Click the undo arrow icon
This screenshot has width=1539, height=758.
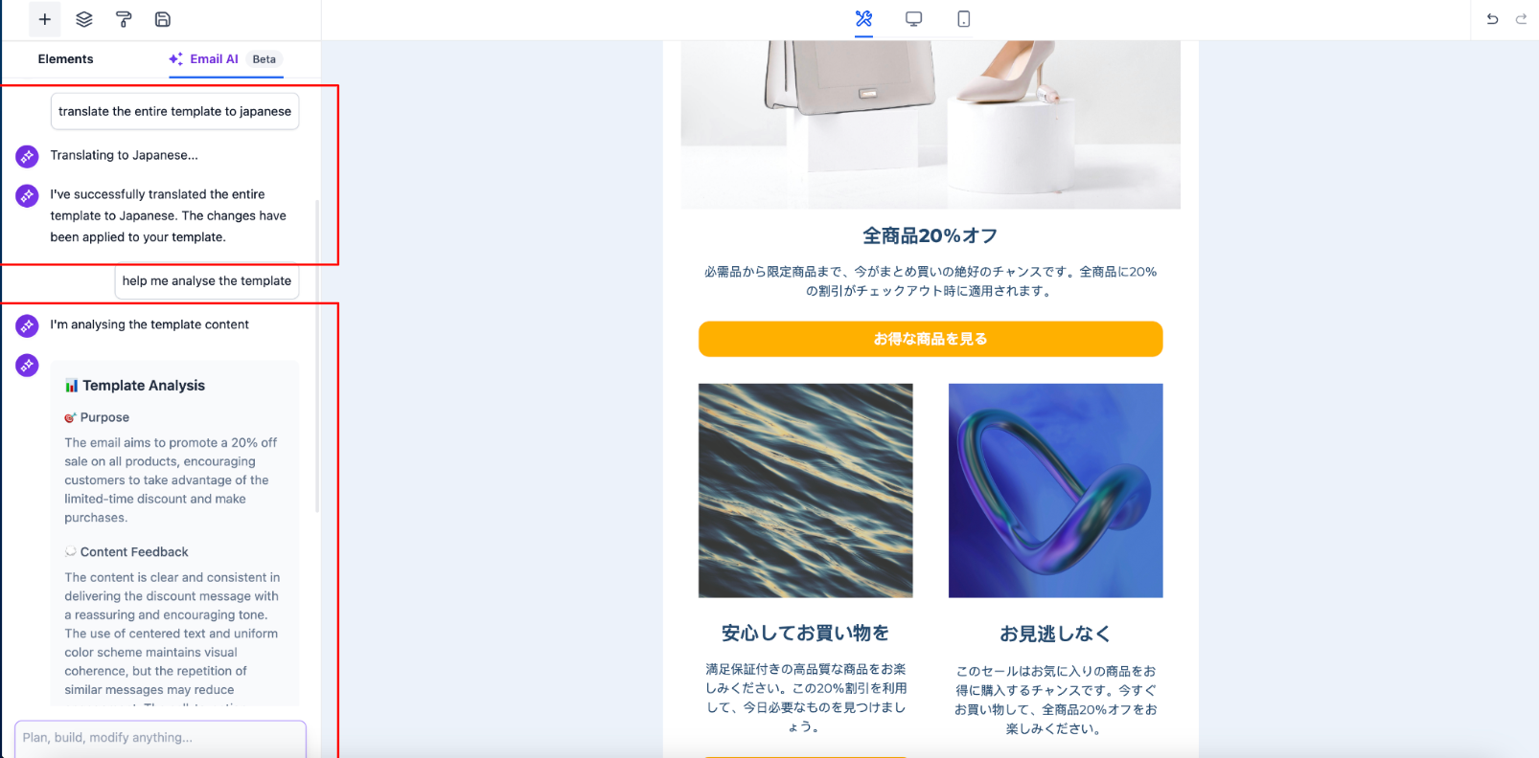point(1492,19)
